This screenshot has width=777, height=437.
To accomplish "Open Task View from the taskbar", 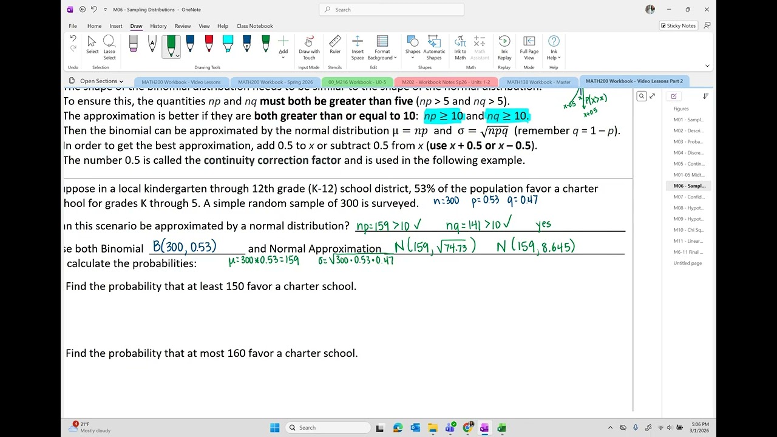I will (380, 427).
